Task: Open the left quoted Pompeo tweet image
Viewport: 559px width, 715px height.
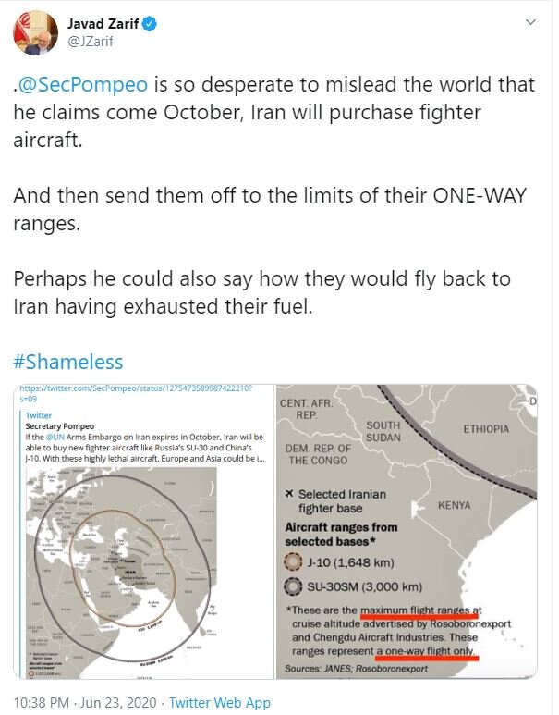Action: click(x=144, y=532)
